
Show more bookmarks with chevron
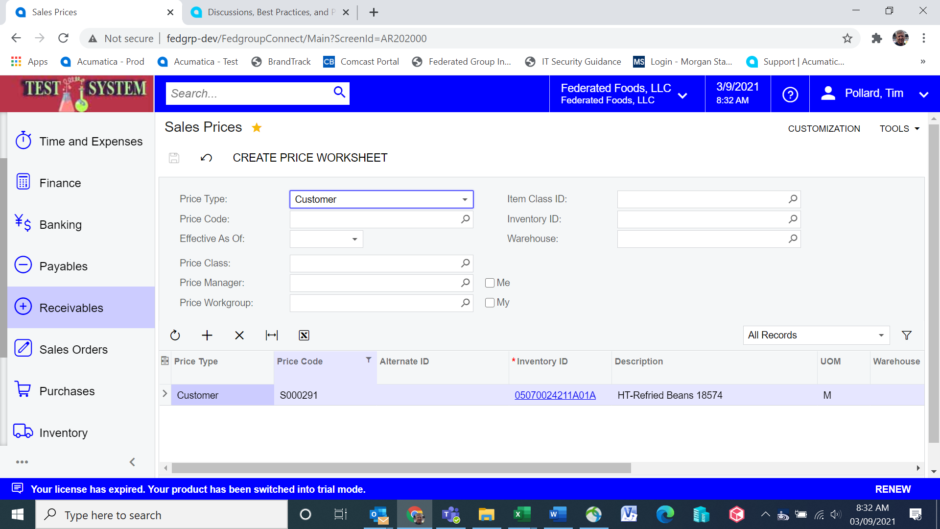click(923, 61)
